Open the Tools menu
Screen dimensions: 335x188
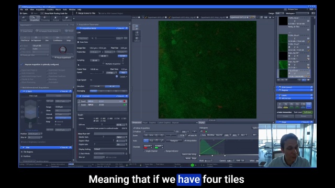65,9
